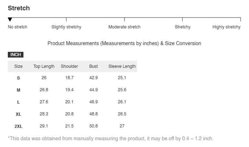
Task: Click the Sleeve Length column header
Action: click(122, 66)
